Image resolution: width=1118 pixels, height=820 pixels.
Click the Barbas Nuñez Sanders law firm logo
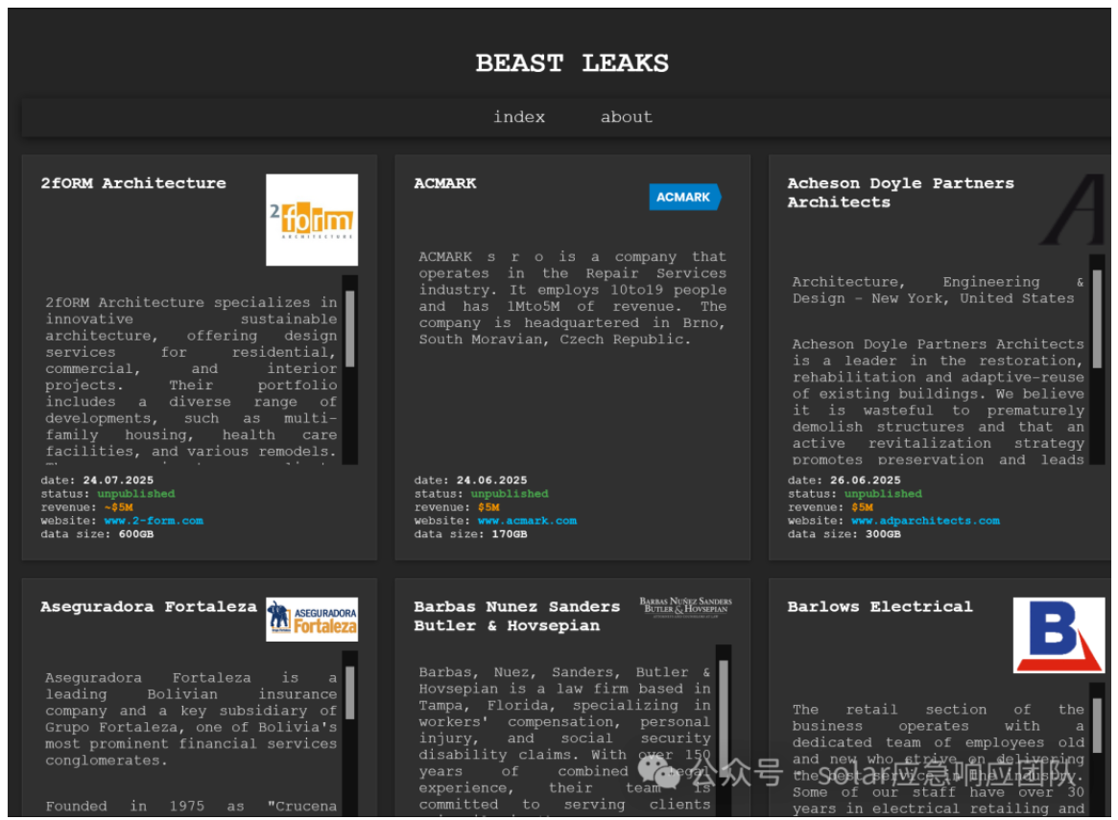[685, 606]
